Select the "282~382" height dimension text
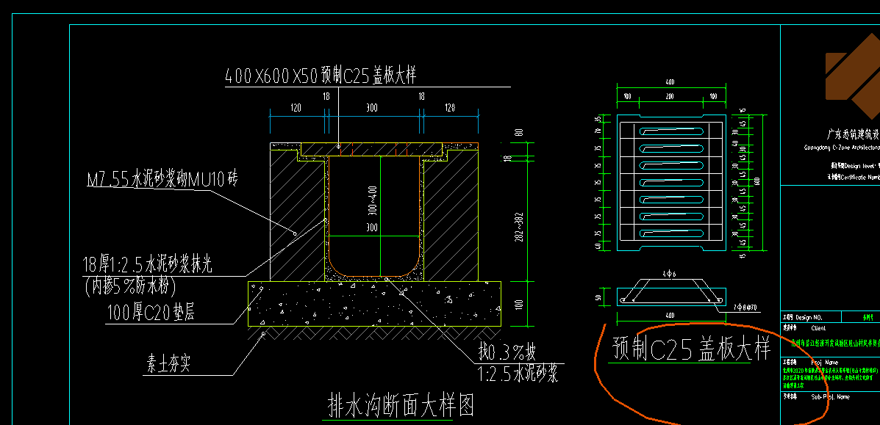Viewport: 880px width, 425px height. pyautogui.click(x=518, y=227)
